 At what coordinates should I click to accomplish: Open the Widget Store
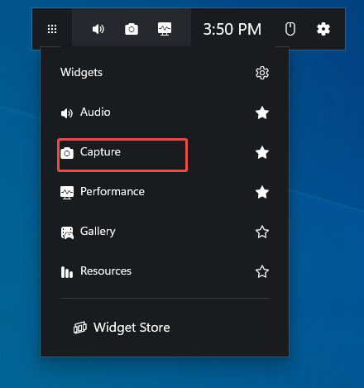122,328
